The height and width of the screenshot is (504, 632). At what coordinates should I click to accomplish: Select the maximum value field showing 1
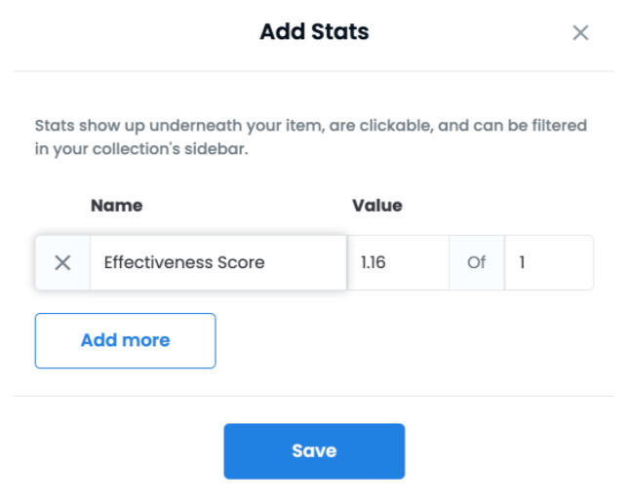548,262
